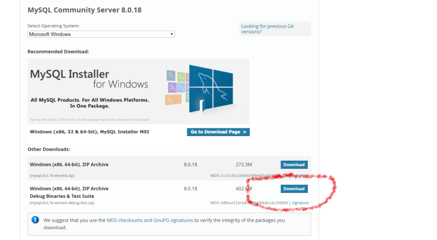The image size is (437, 240).
Task: Click the MySQL Installer for Windows banner image
Action: pos(138,91)
